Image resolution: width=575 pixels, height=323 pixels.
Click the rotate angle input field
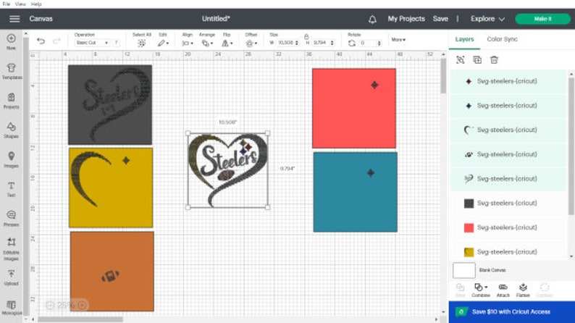[370, 43]
